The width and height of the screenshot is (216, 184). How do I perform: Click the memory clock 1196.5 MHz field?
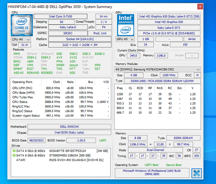coord(138,144)
